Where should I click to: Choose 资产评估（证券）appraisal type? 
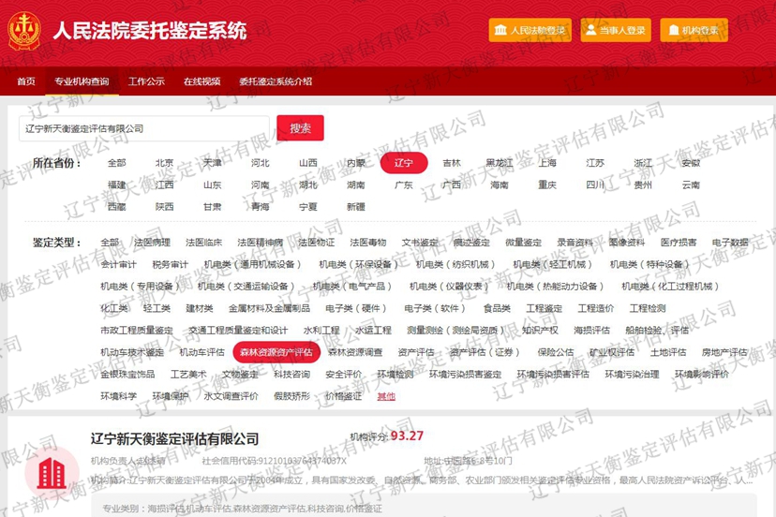(485, 352)
